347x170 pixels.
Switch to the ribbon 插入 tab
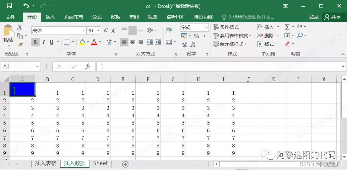point(51,17)
